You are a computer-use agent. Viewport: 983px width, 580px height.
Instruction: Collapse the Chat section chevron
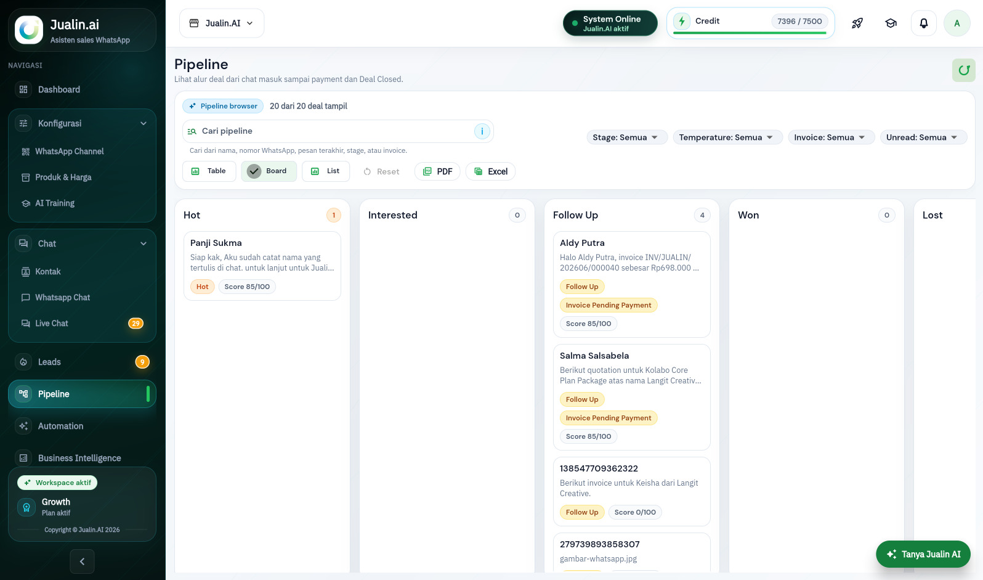[x=144, y=243]
